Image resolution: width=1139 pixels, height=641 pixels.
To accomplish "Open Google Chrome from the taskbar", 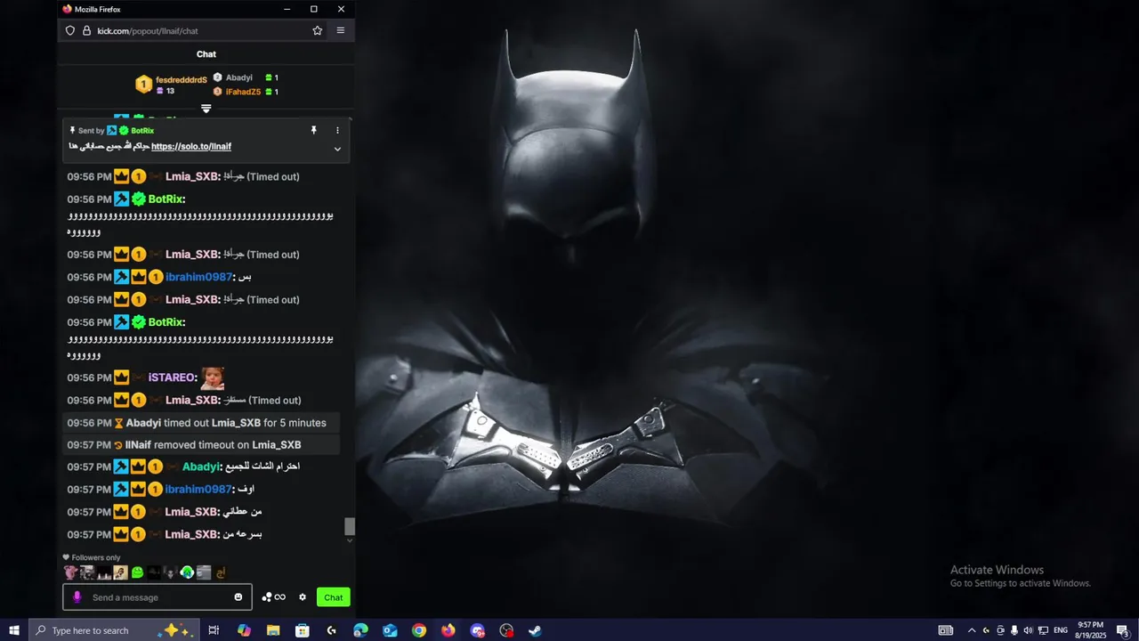I will pos(419,630).
